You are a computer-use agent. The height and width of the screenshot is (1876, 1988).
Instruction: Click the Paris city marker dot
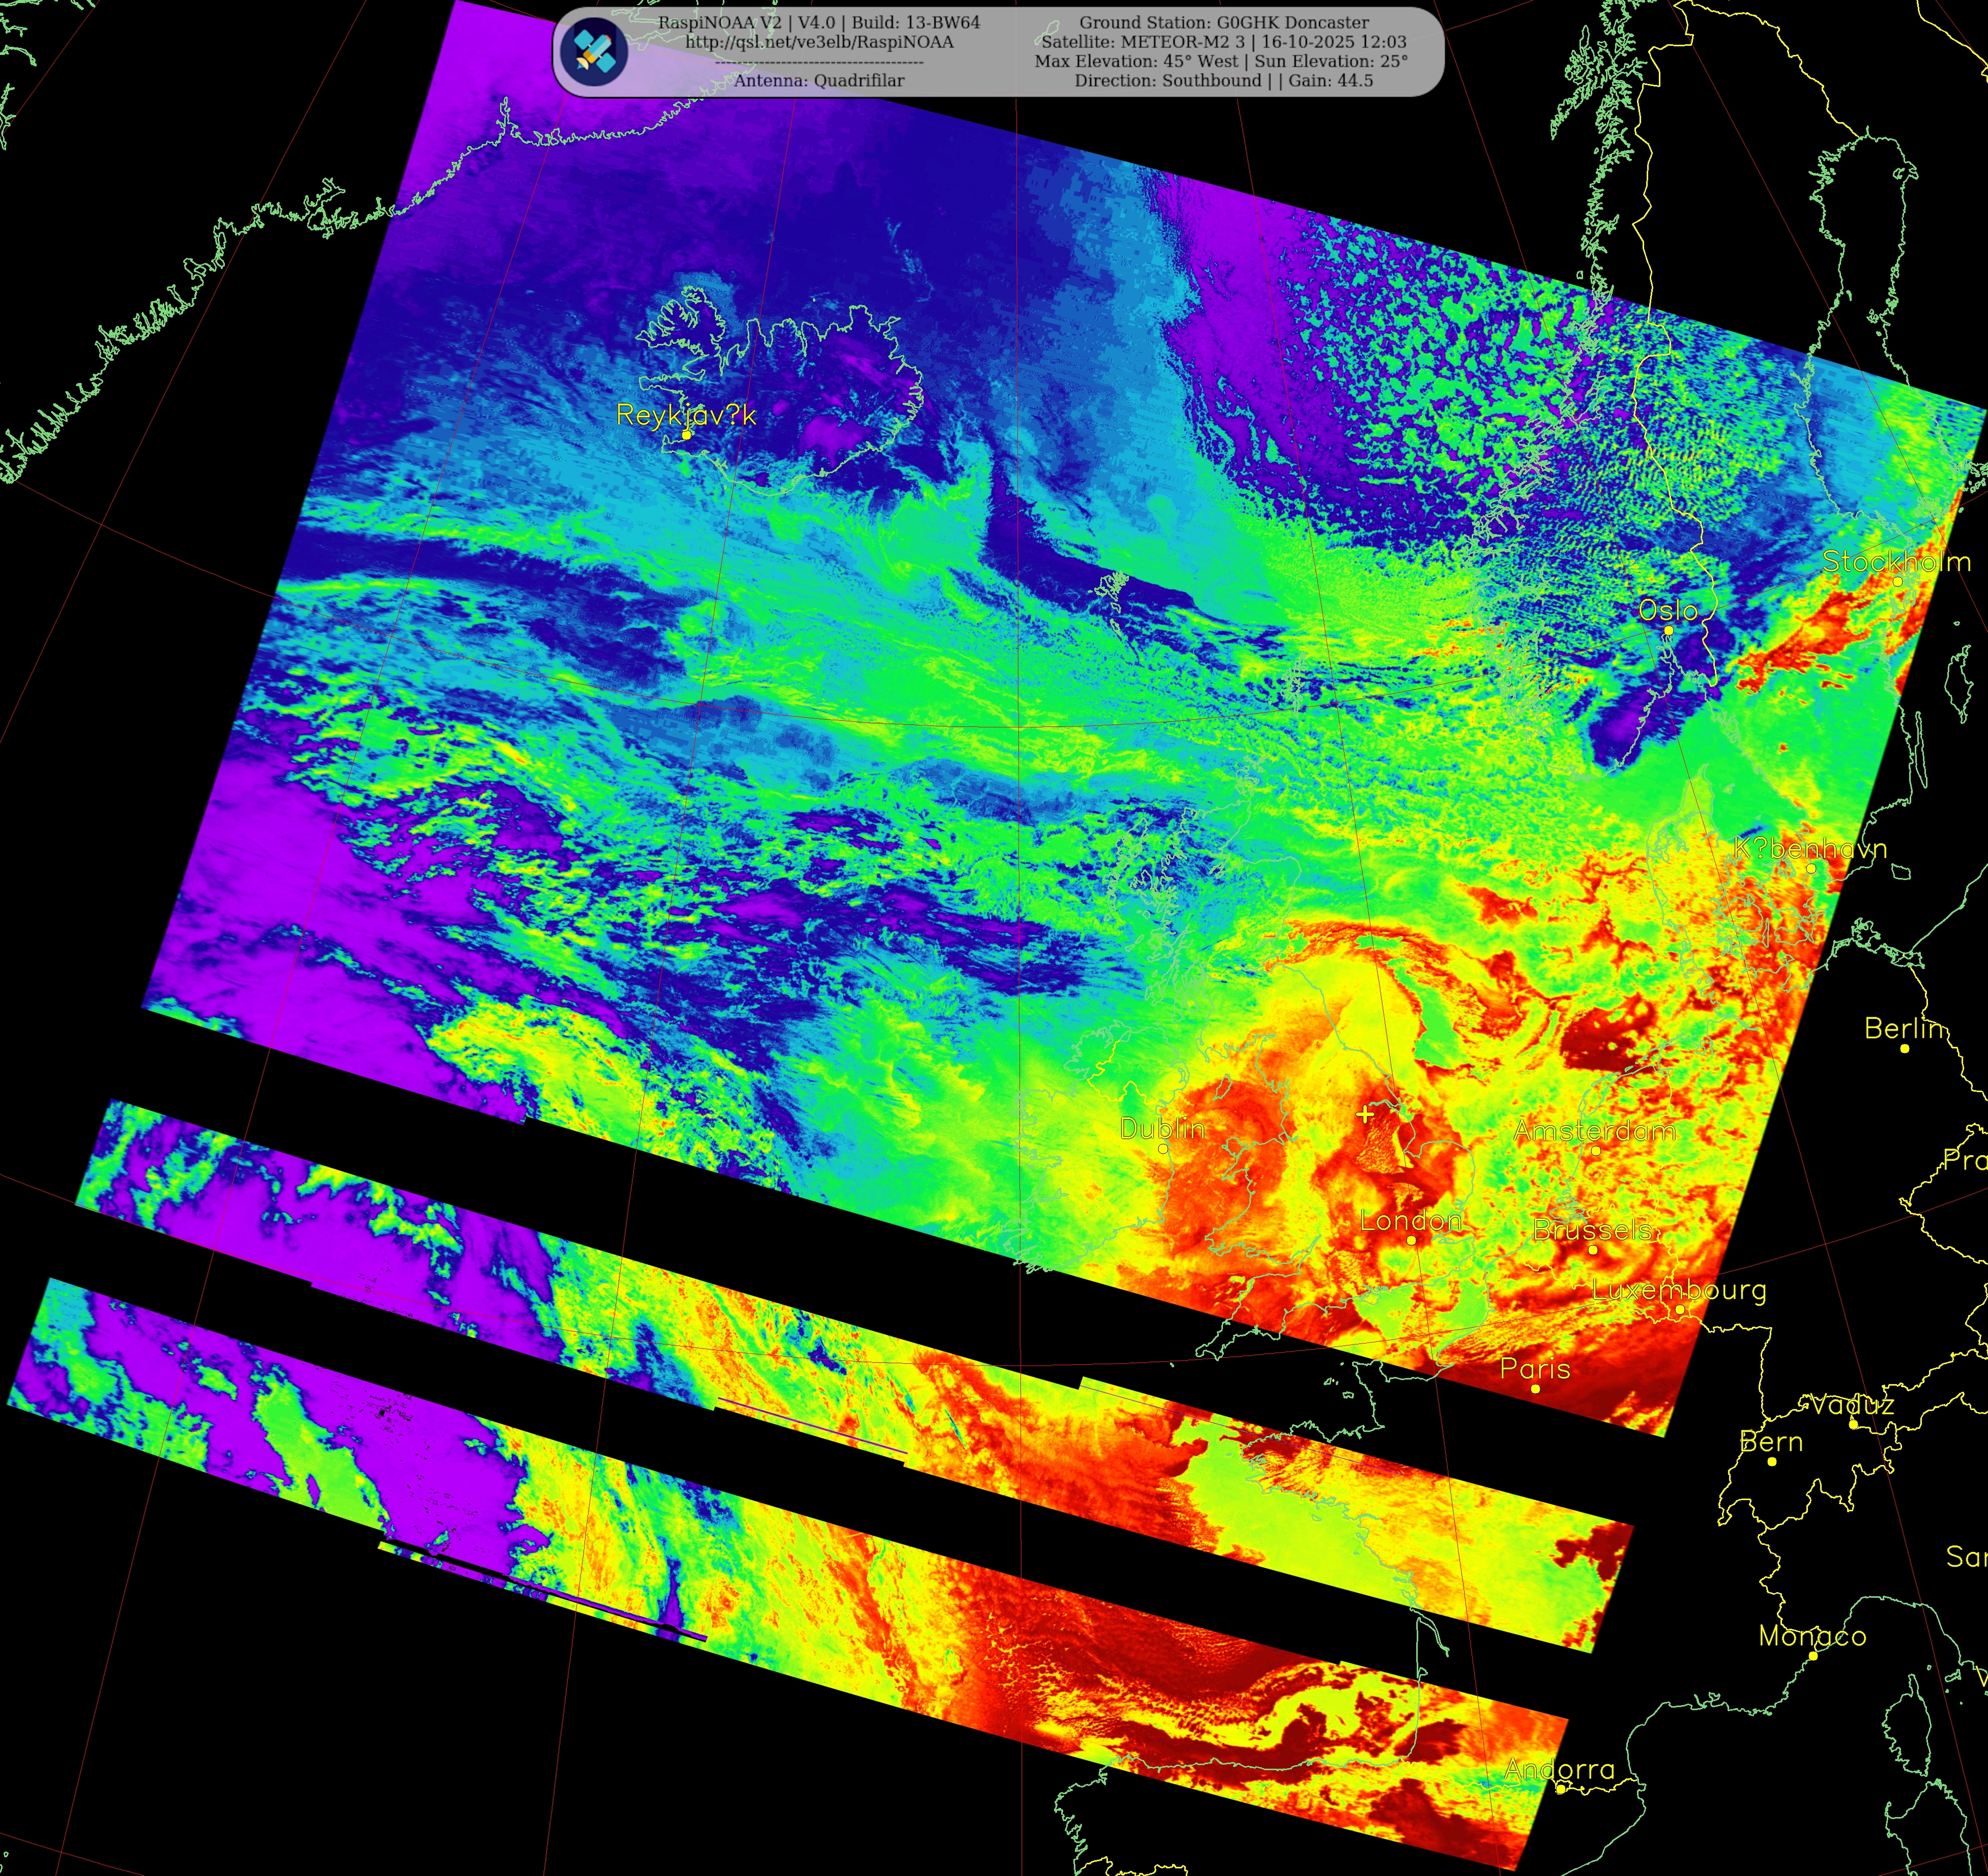1535,1389
